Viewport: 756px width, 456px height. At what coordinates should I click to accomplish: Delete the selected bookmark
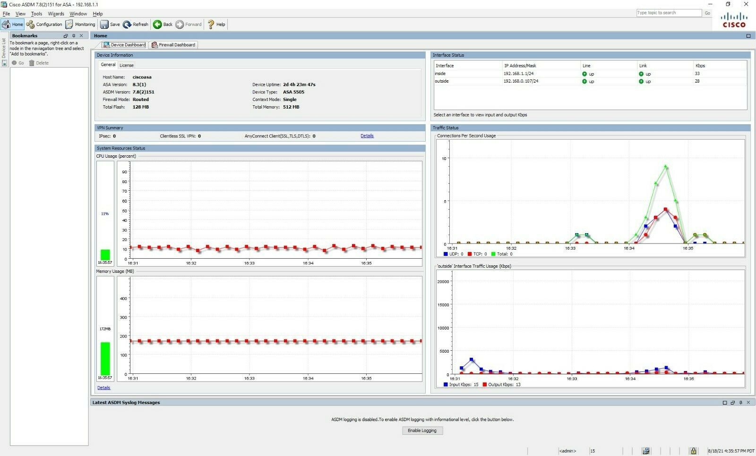pyautogui.click(x=39, y=63)
